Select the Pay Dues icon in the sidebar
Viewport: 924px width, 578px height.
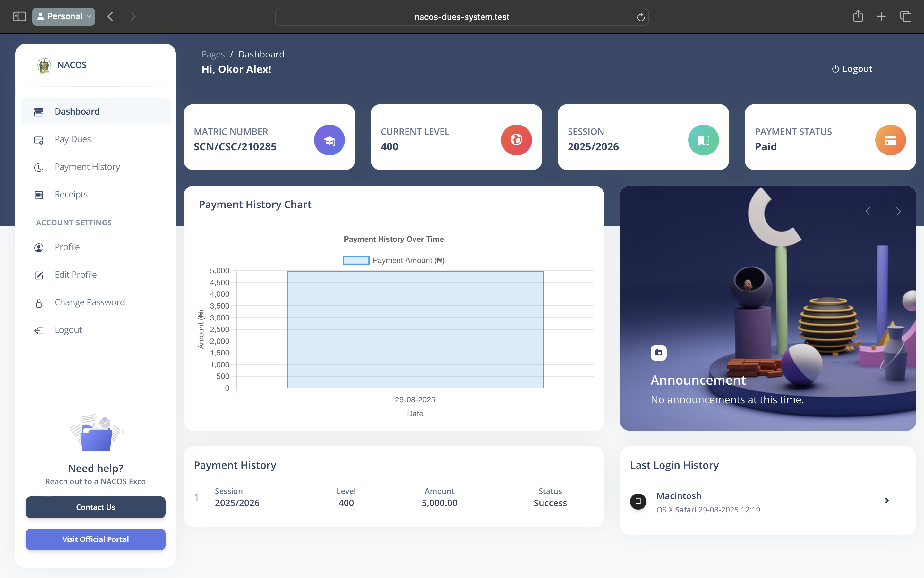[x=39, y=139]
